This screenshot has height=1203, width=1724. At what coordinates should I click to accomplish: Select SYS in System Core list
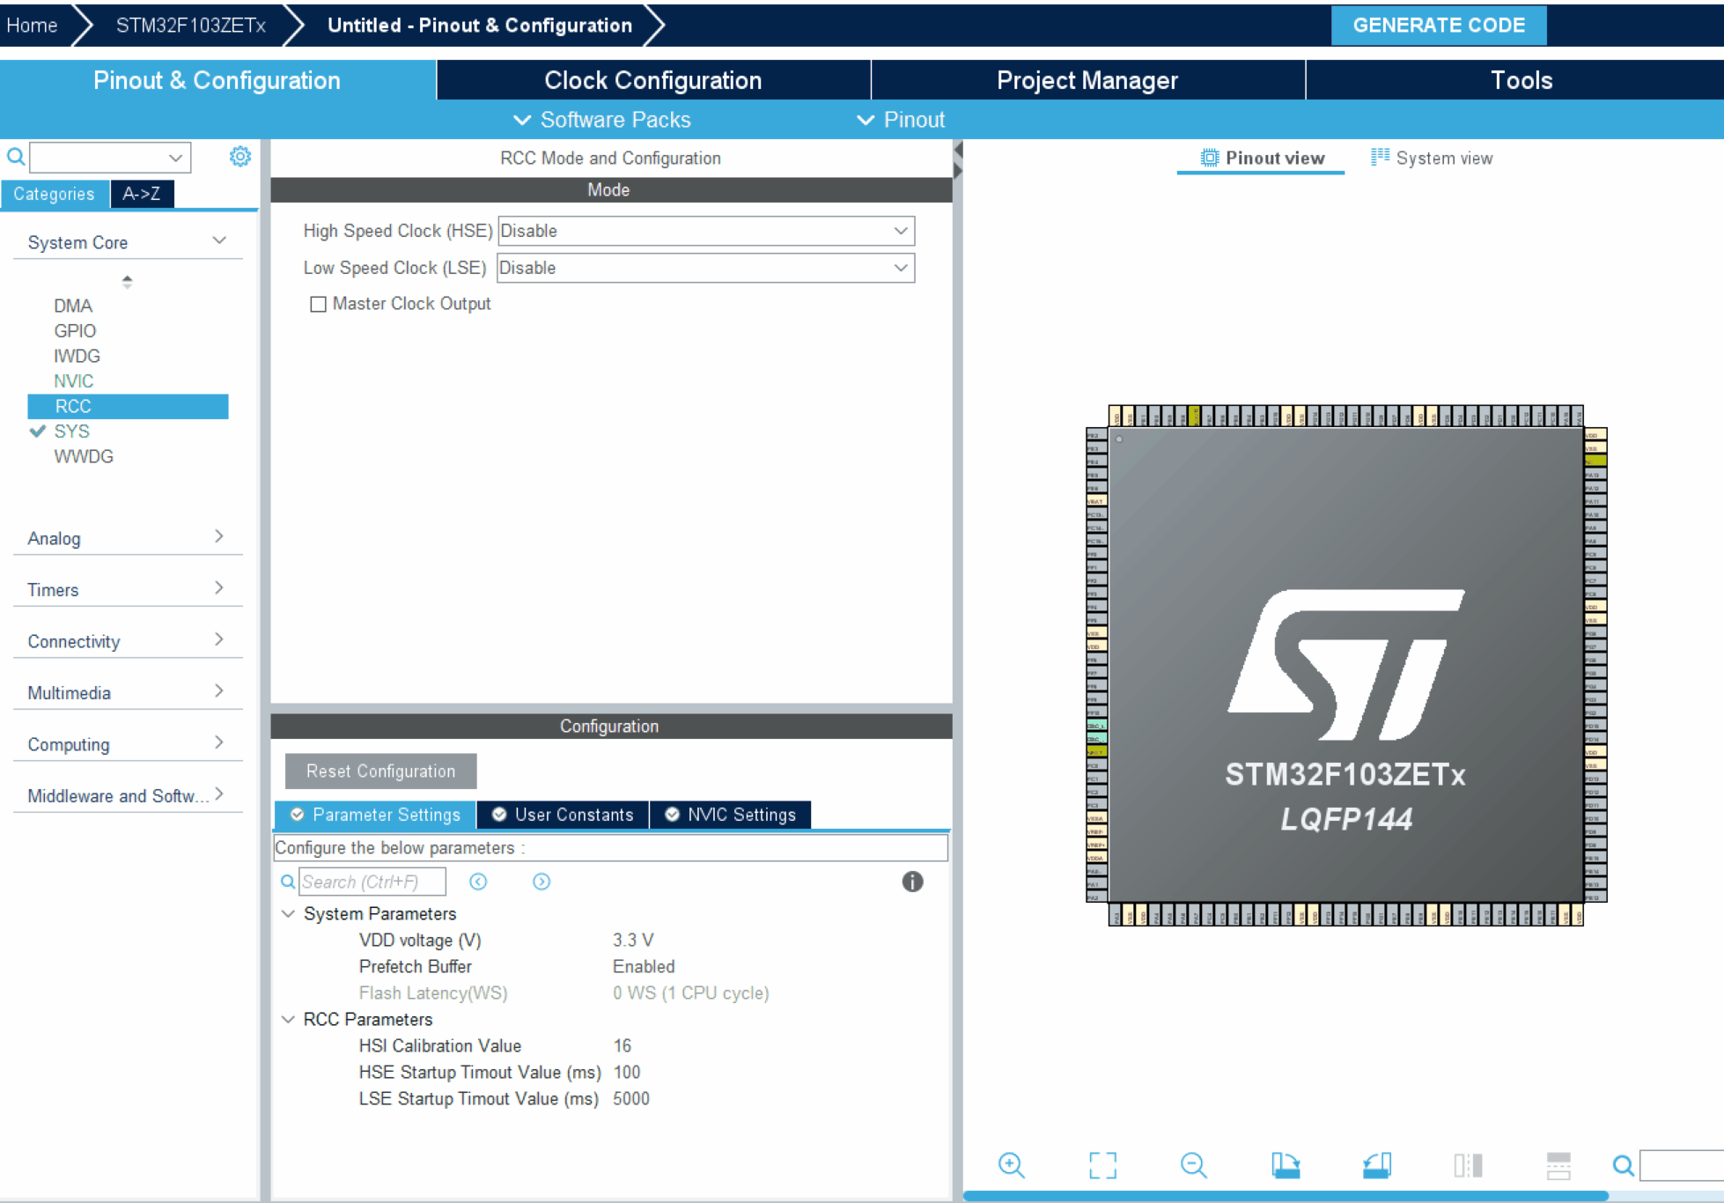(x=71, y=432)
